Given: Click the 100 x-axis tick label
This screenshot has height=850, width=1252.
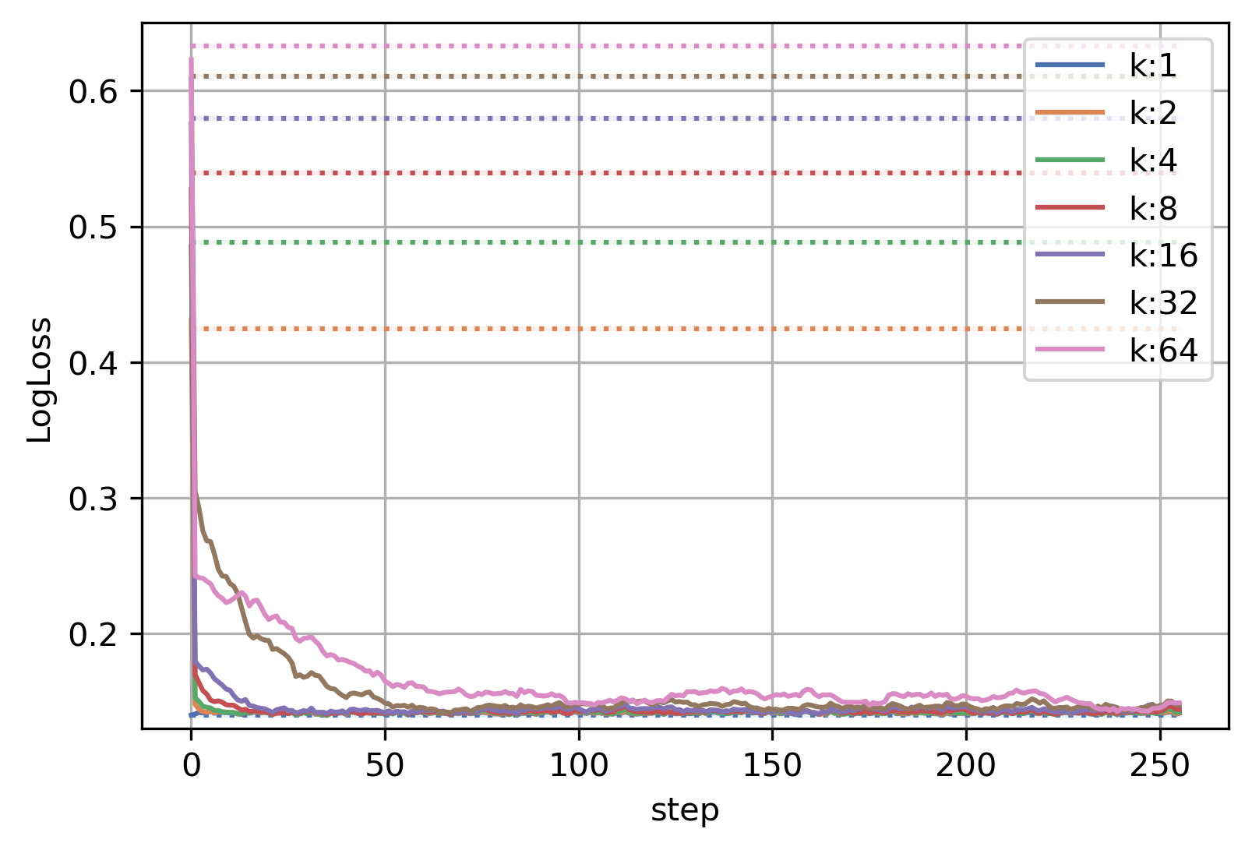Looking at the screenshot, I should point(579,766).
